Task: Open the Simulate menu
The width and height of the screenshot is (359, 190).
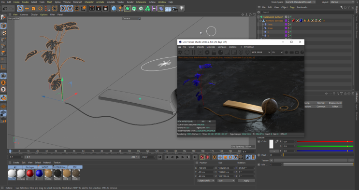Action: click(x=111, y=2)
